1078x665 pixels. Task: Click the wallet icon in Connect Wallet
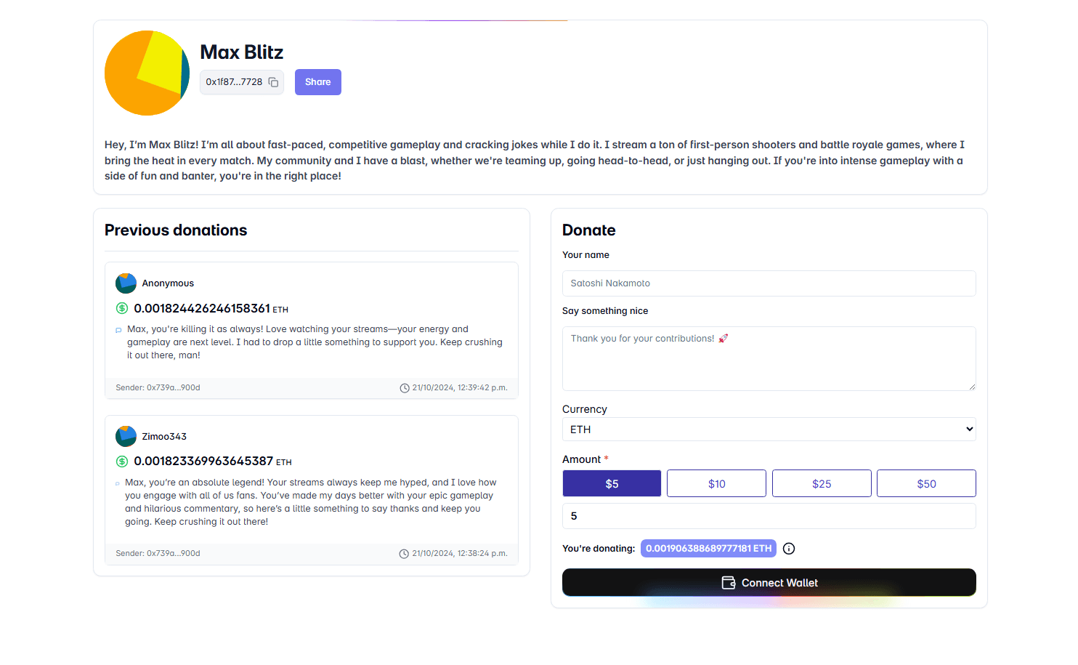point(729,583)
